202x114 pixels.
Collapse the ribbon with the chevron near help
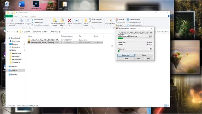pyautogui.click(x=166, y=16)
